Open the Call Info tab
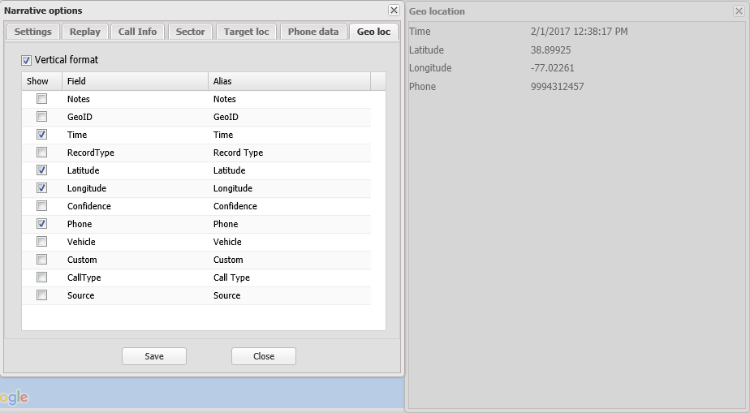The width and height of the screenshot is (750, 413). tap(137, 32)
